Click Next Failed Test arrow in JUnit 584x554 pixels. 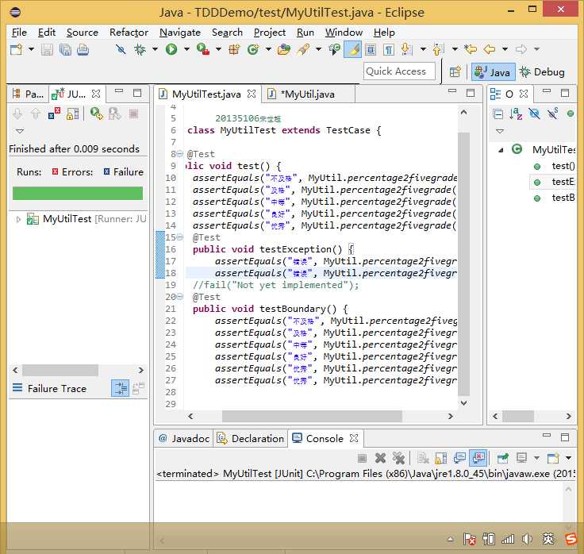(x=17, y=113)
